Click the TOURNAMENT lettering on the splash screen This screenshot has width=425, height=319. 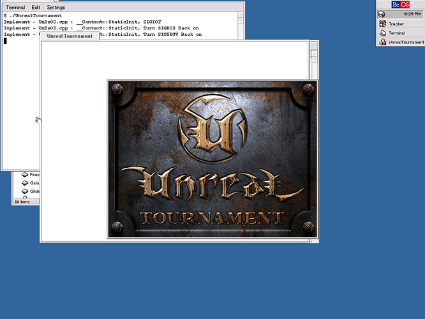[x=212, y=218]
